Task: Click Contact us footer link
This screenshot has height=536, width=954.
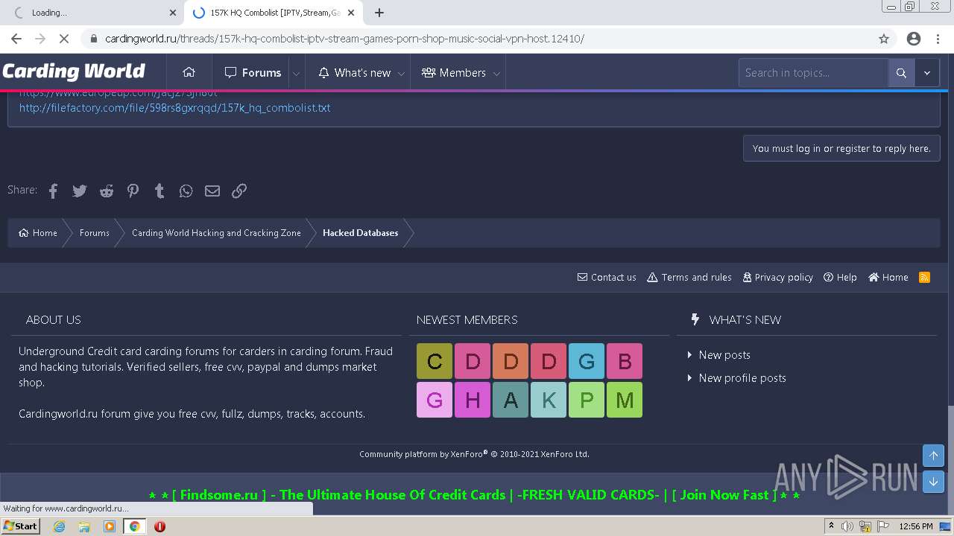Action: click(x=607, y=277)
